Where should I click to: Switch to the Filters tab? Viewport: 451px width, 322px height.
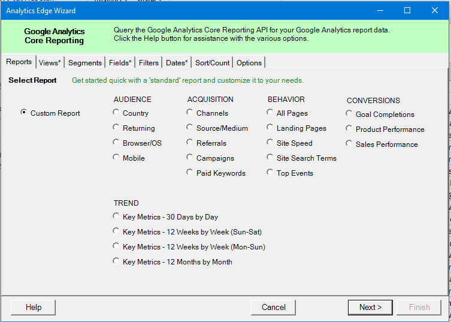tap(149, 63)
